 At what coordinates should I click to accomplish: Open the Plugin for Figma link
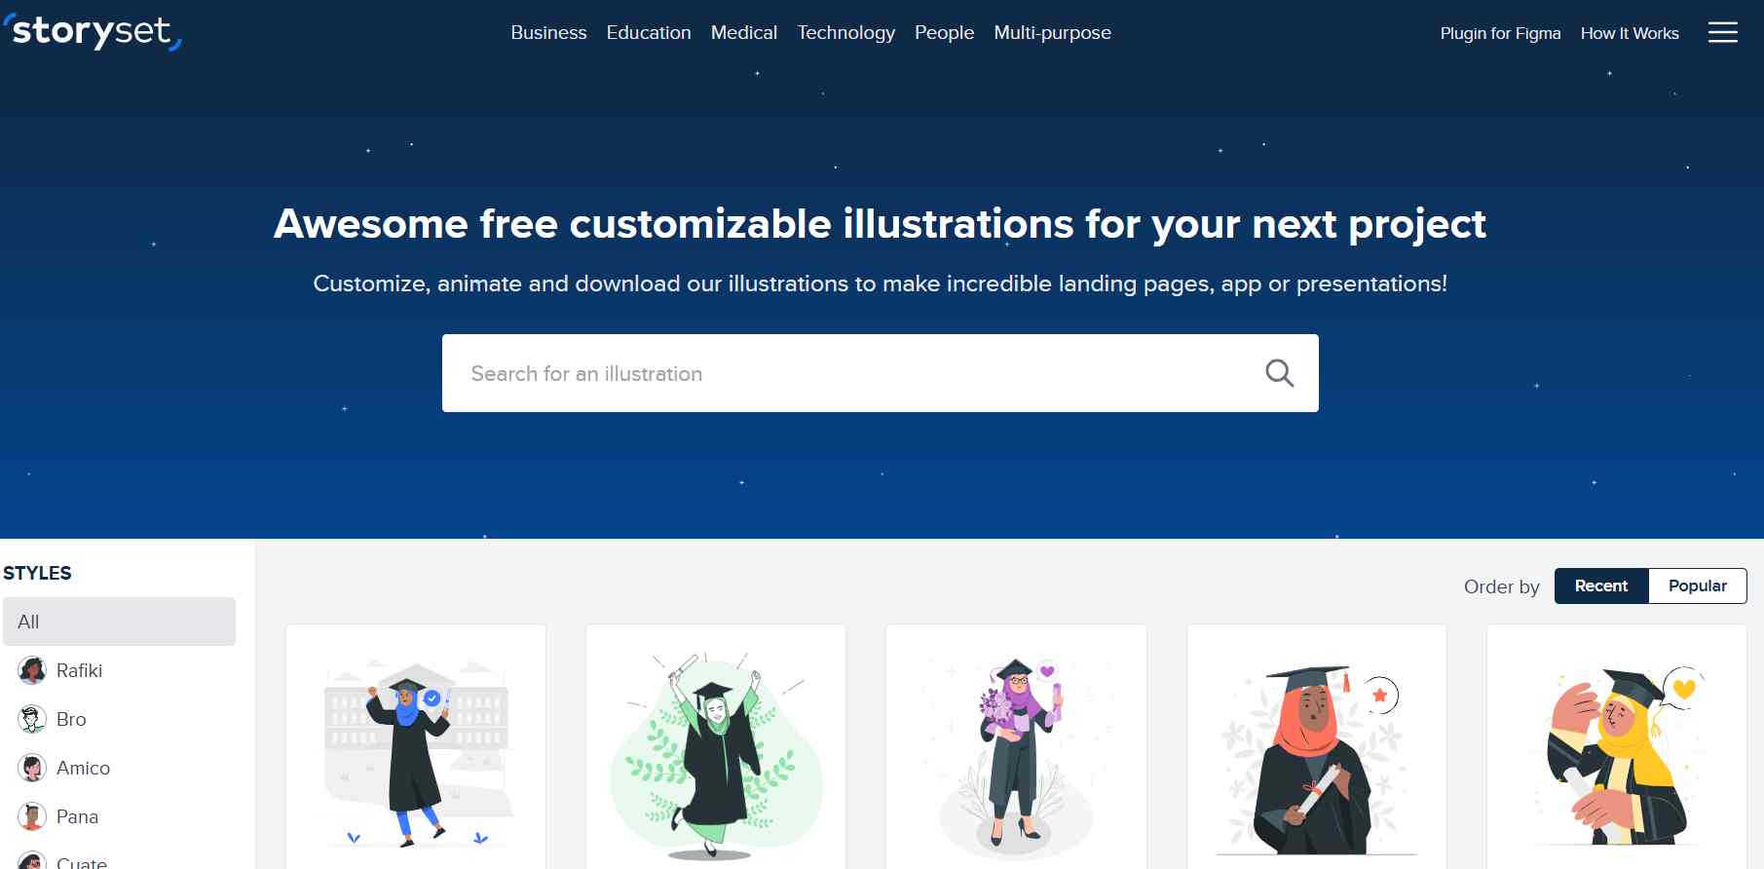1500,33
